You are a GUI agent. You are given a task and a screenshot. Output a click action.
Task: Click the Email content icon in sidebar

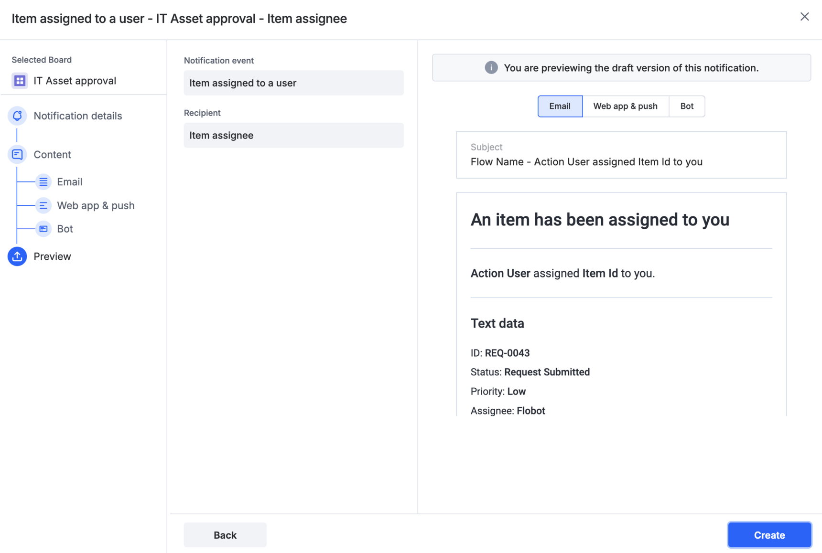click(x=43, y=182)
